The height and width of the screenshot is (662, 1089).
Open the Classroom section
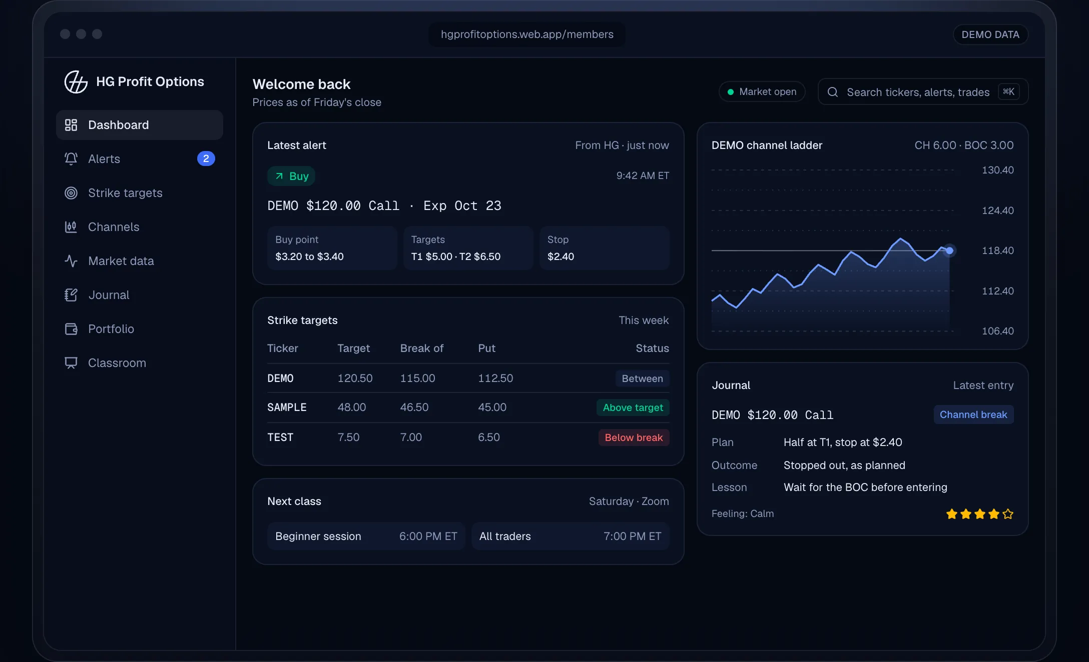click(140, 363)
